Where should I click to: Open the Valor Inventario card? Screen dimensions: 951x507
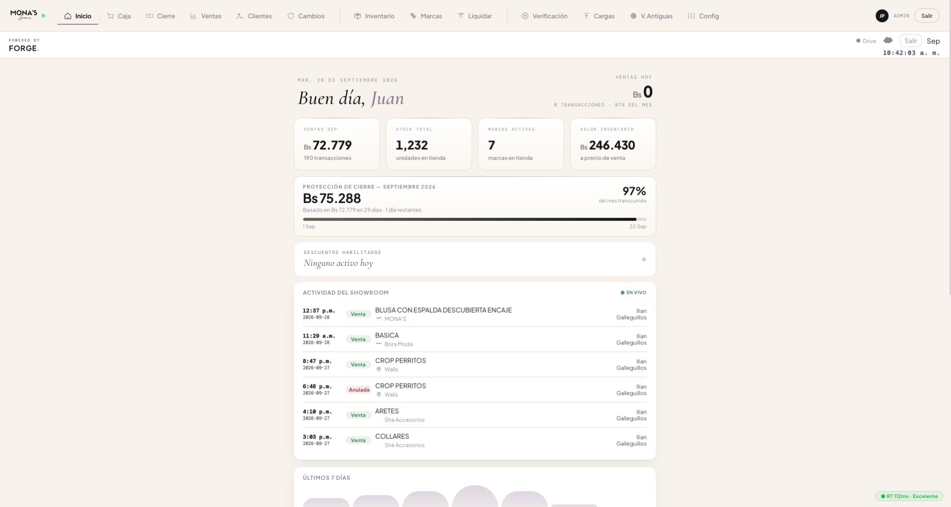tap(613, 144)
